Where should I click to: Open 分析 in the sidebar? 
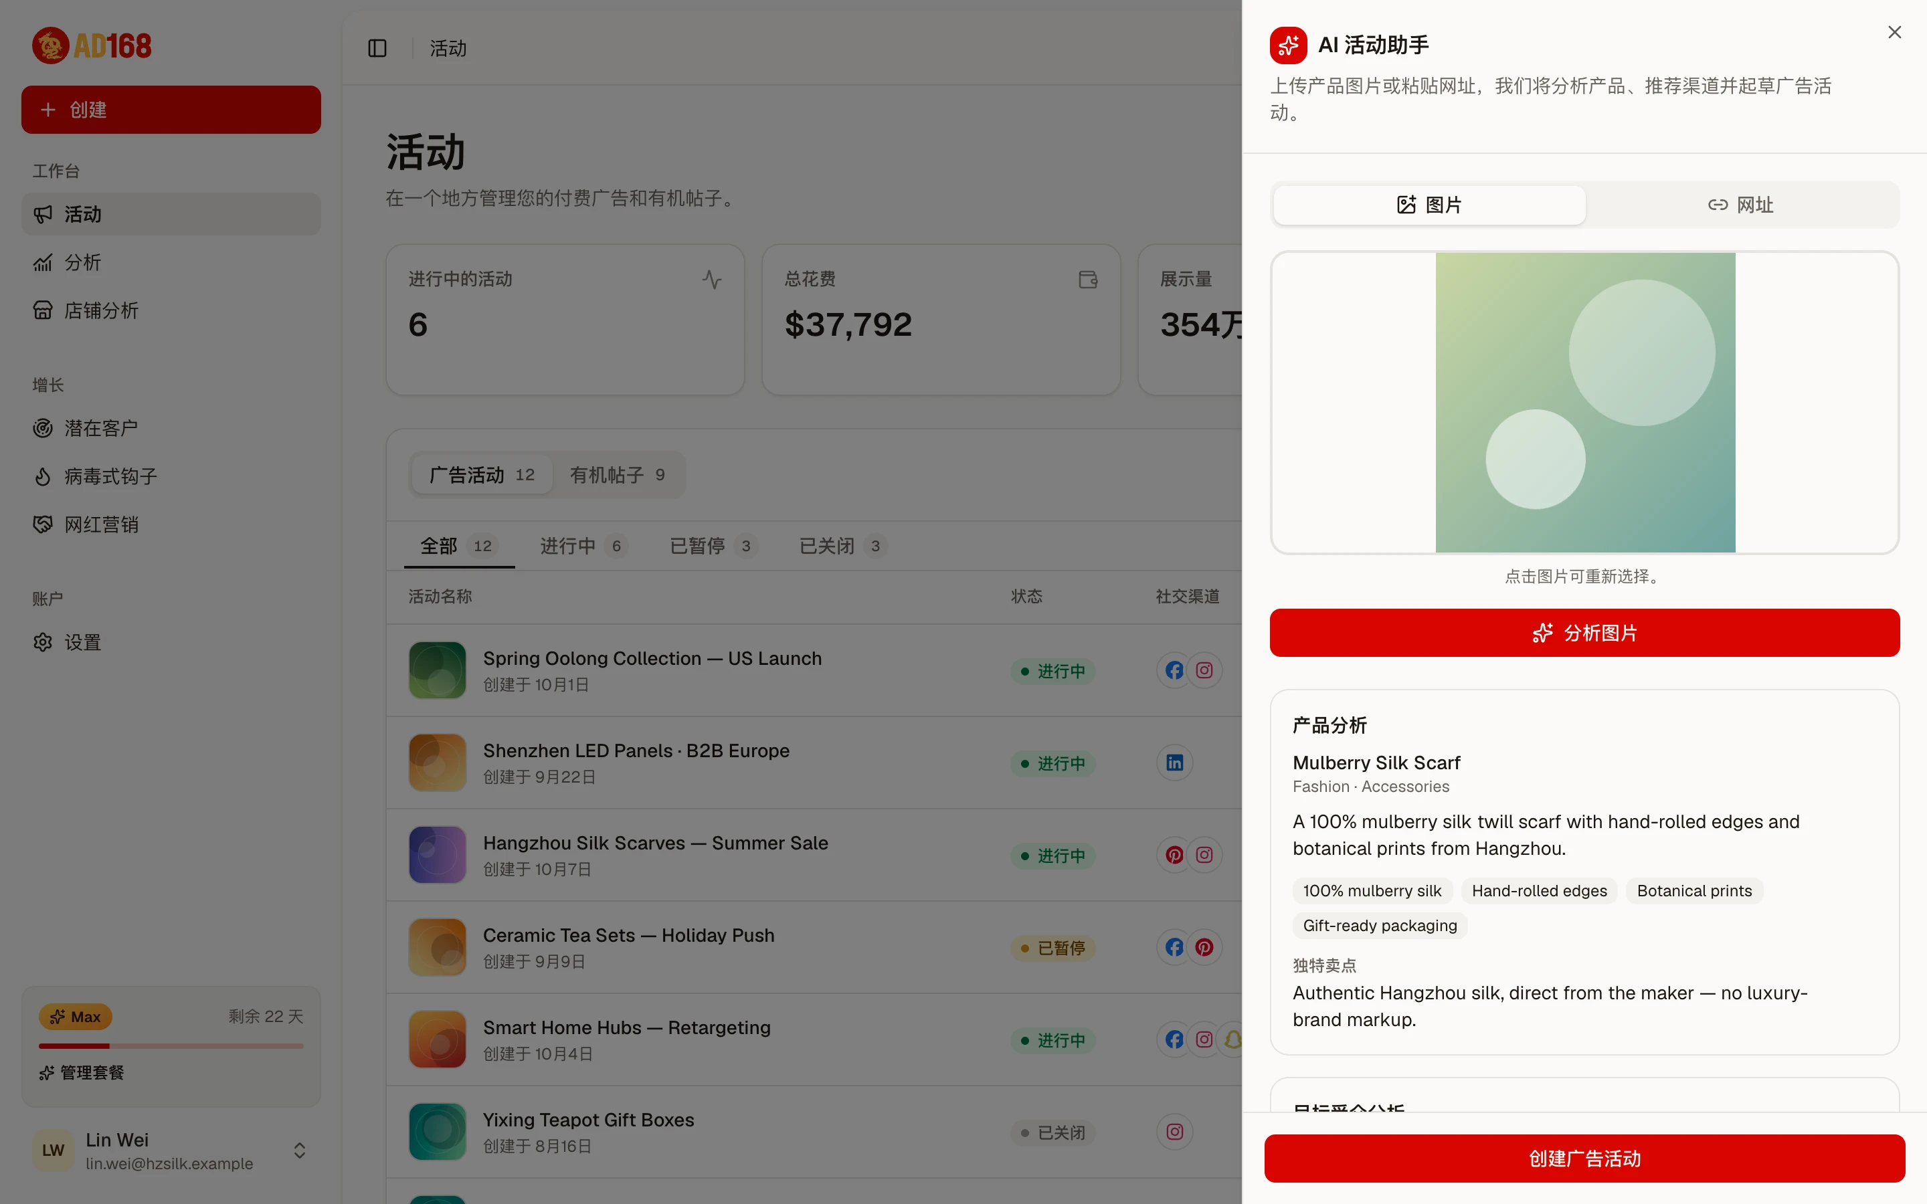click(171, 263)
